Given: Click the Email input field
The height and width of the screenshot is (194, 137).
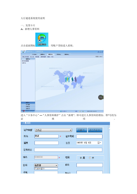Looking at the screenshot, I should 89,172.
